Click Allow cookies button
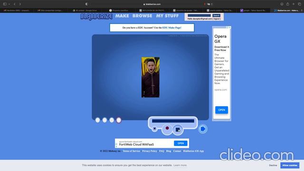304x171 pixels. 290,165
